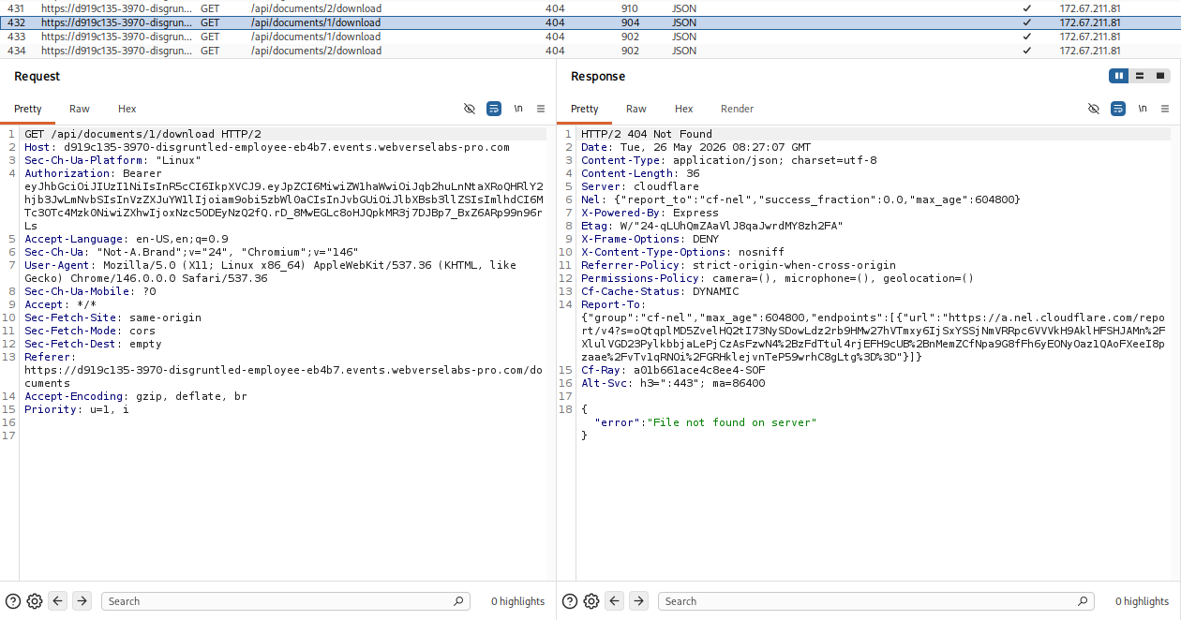This screenshot has width=1181, height=620.
Task: Click the Referer header name
Action: coord(49,357)
